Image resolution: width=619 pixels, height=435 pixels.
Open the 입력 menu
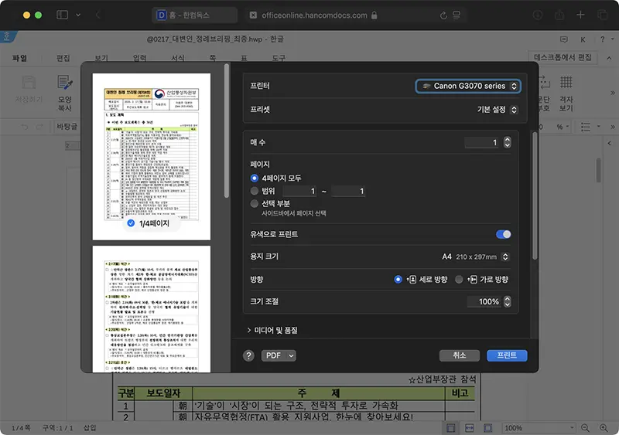[x=140, y=58]
